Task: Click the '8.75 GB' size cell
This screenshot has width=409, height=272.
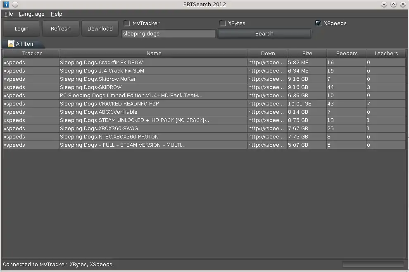Action: [x=307, y=120]
